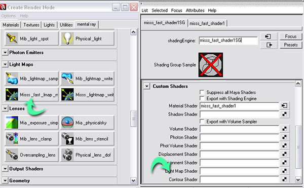This screenshot has height=188, width=304.
Task: Click the node list scroll up arrow
Action: pyautogui.click(x=133, y=32)
